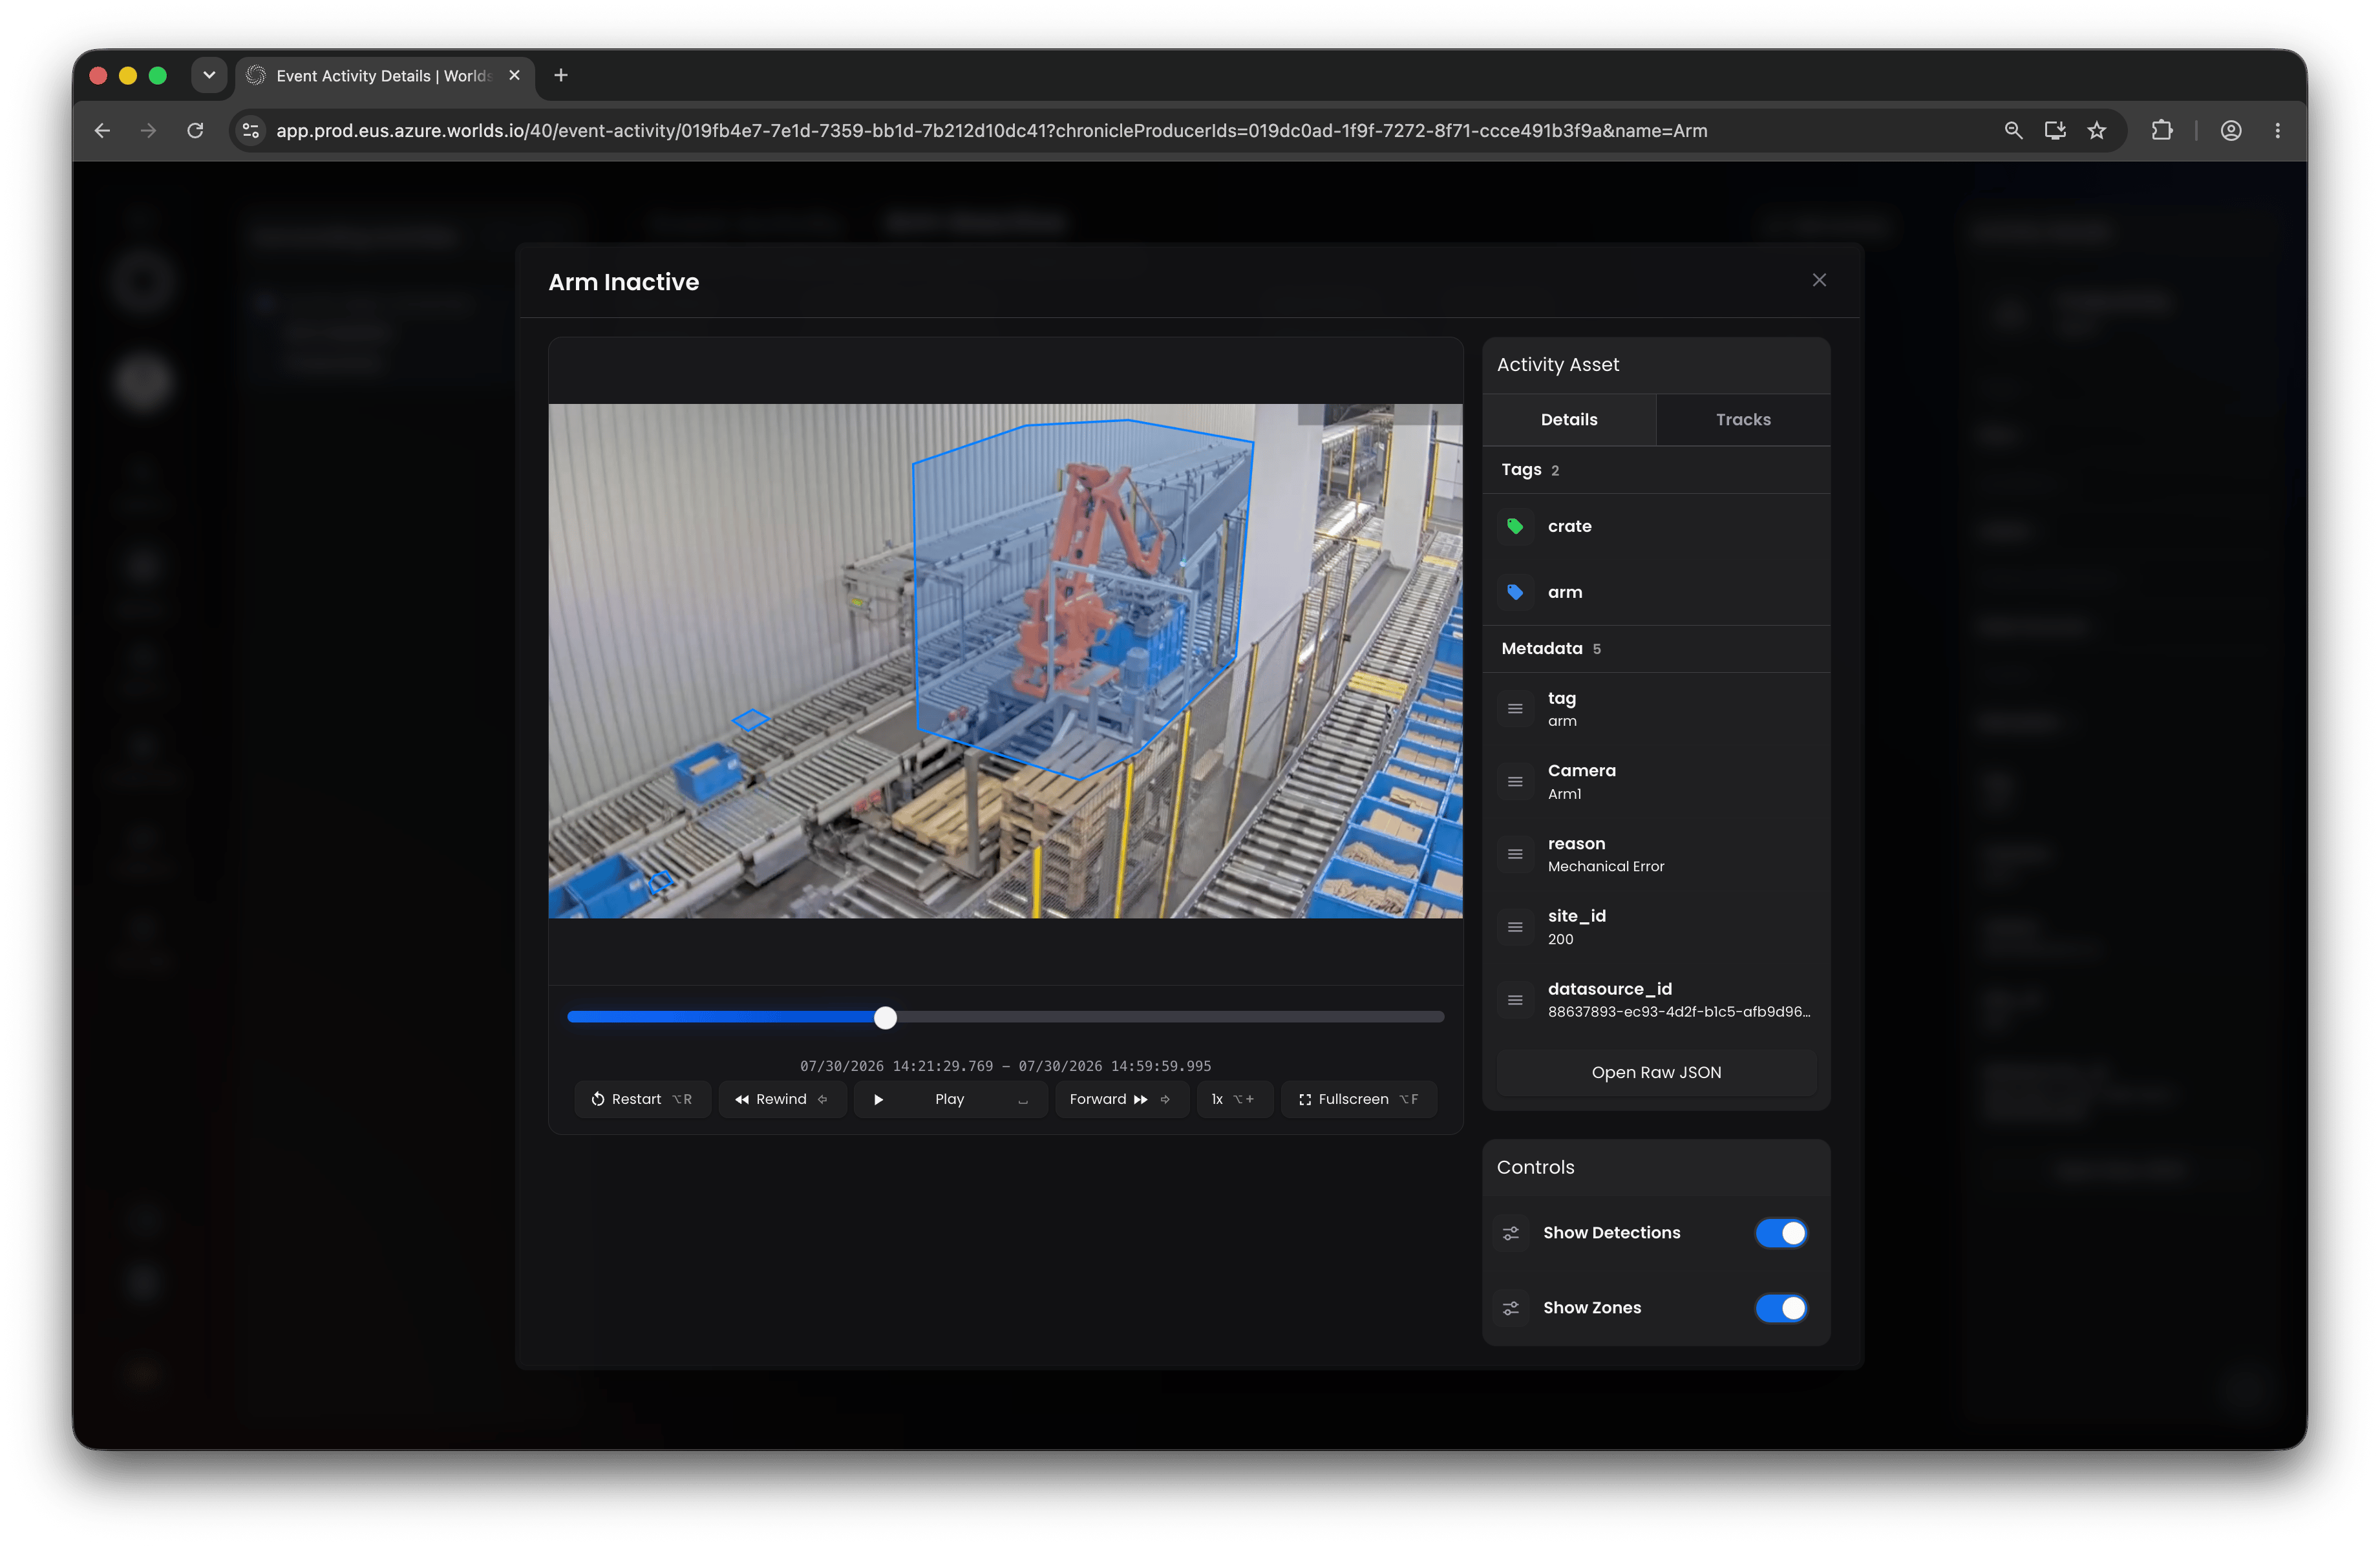The width and height of the screenshot is (2380, 1546).
Task: Open the browser extensions puzzle icon
Action: (x=2162, y=131)
